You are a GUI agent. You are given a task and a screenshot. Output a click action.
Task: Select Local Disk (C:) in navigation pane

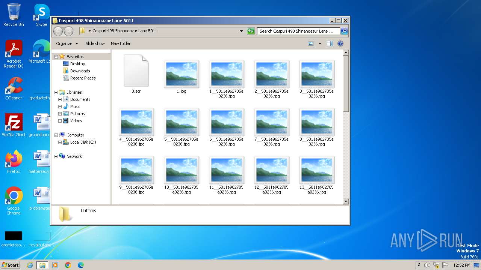click(83, 142)
